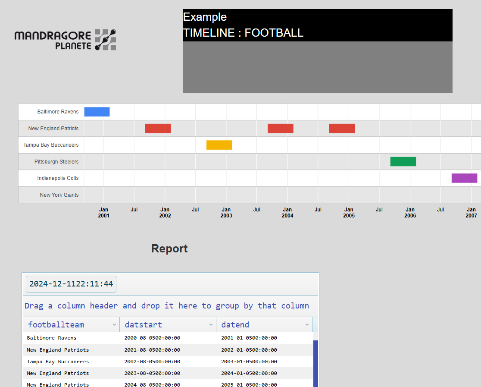
Task: Open the datend column dropdown arrow
Action: tap(307, 324)
